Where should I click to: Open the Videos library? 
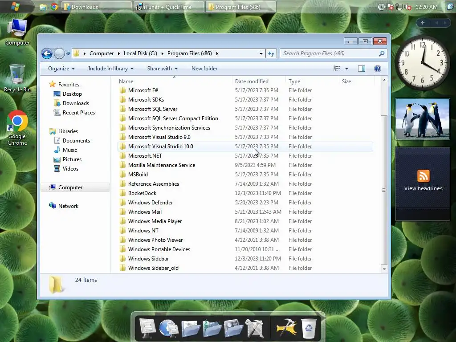(x=70, y=169)
